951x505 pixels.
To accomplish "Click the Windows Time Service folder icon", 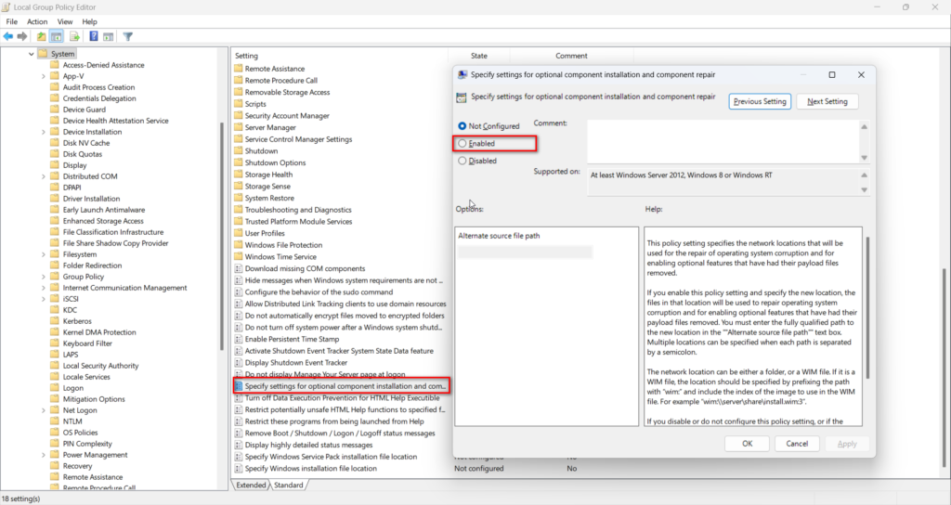I will pyautogui.click(x=239, y=256).
